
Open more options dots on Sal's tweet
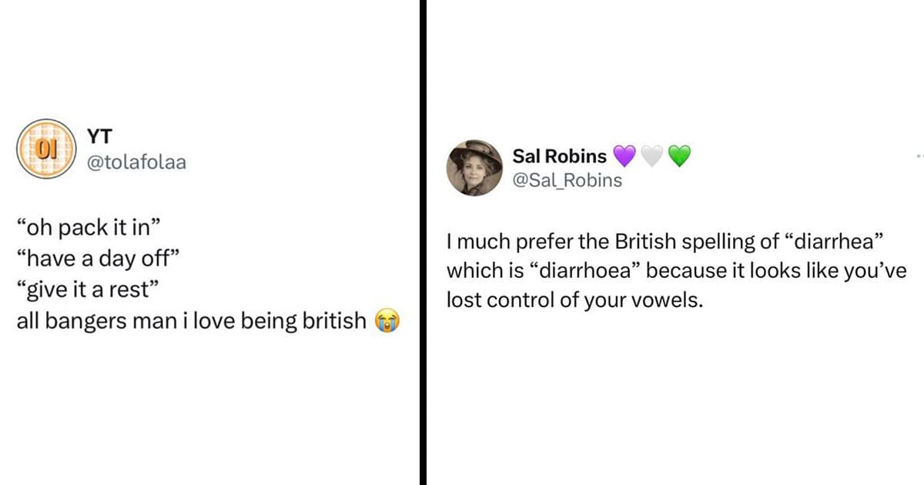pyautogui.click(x=919, y=156)
